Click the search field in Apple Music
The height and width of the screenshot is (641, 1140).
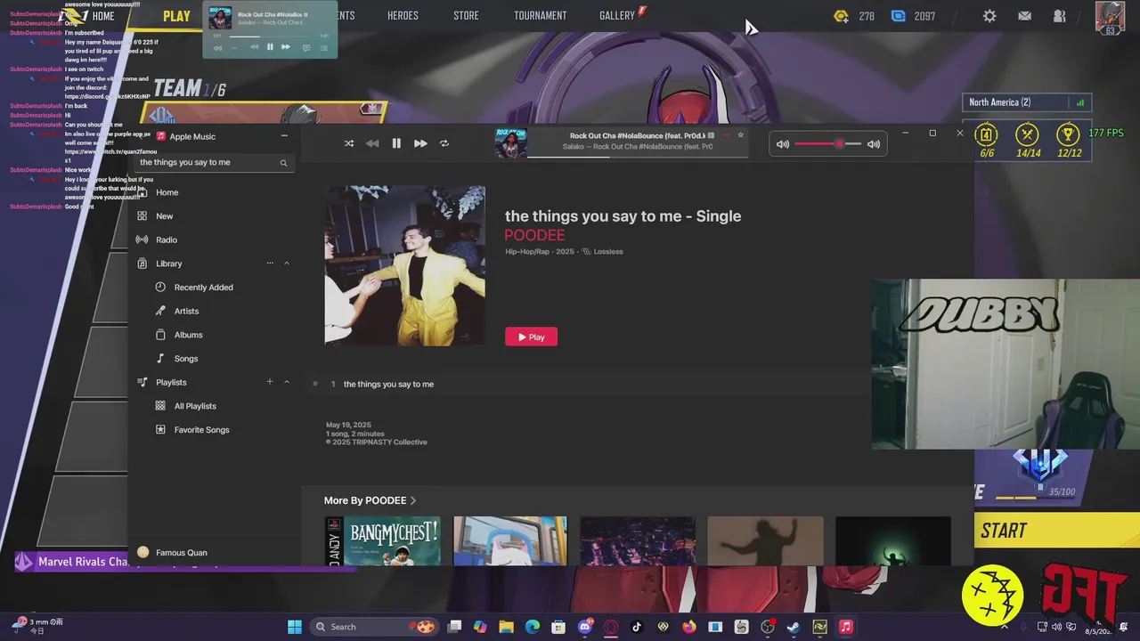click(214, 162)
